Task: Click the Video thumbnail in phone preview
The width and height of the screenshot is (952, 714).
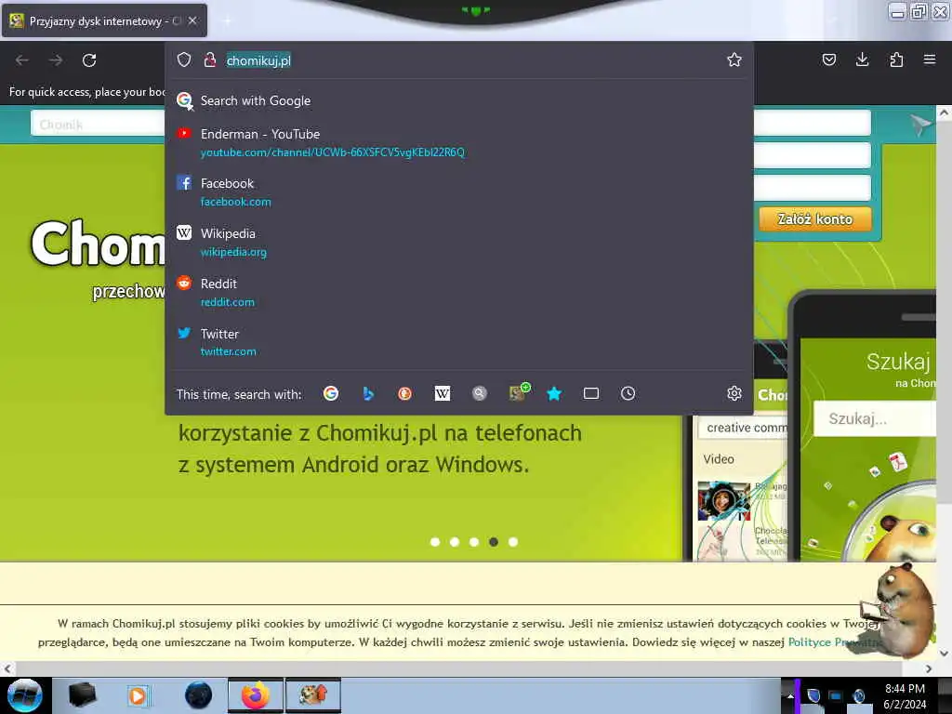Action: pyautogui.click(x=723, y=501)
